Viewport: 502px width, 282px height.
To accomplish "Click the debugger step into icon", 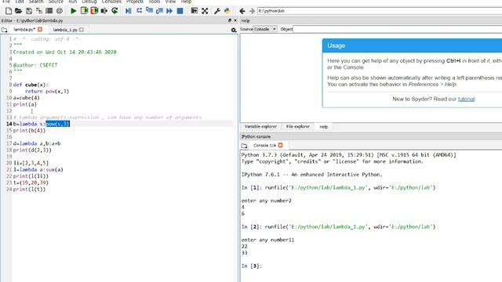I will [149, 11].
